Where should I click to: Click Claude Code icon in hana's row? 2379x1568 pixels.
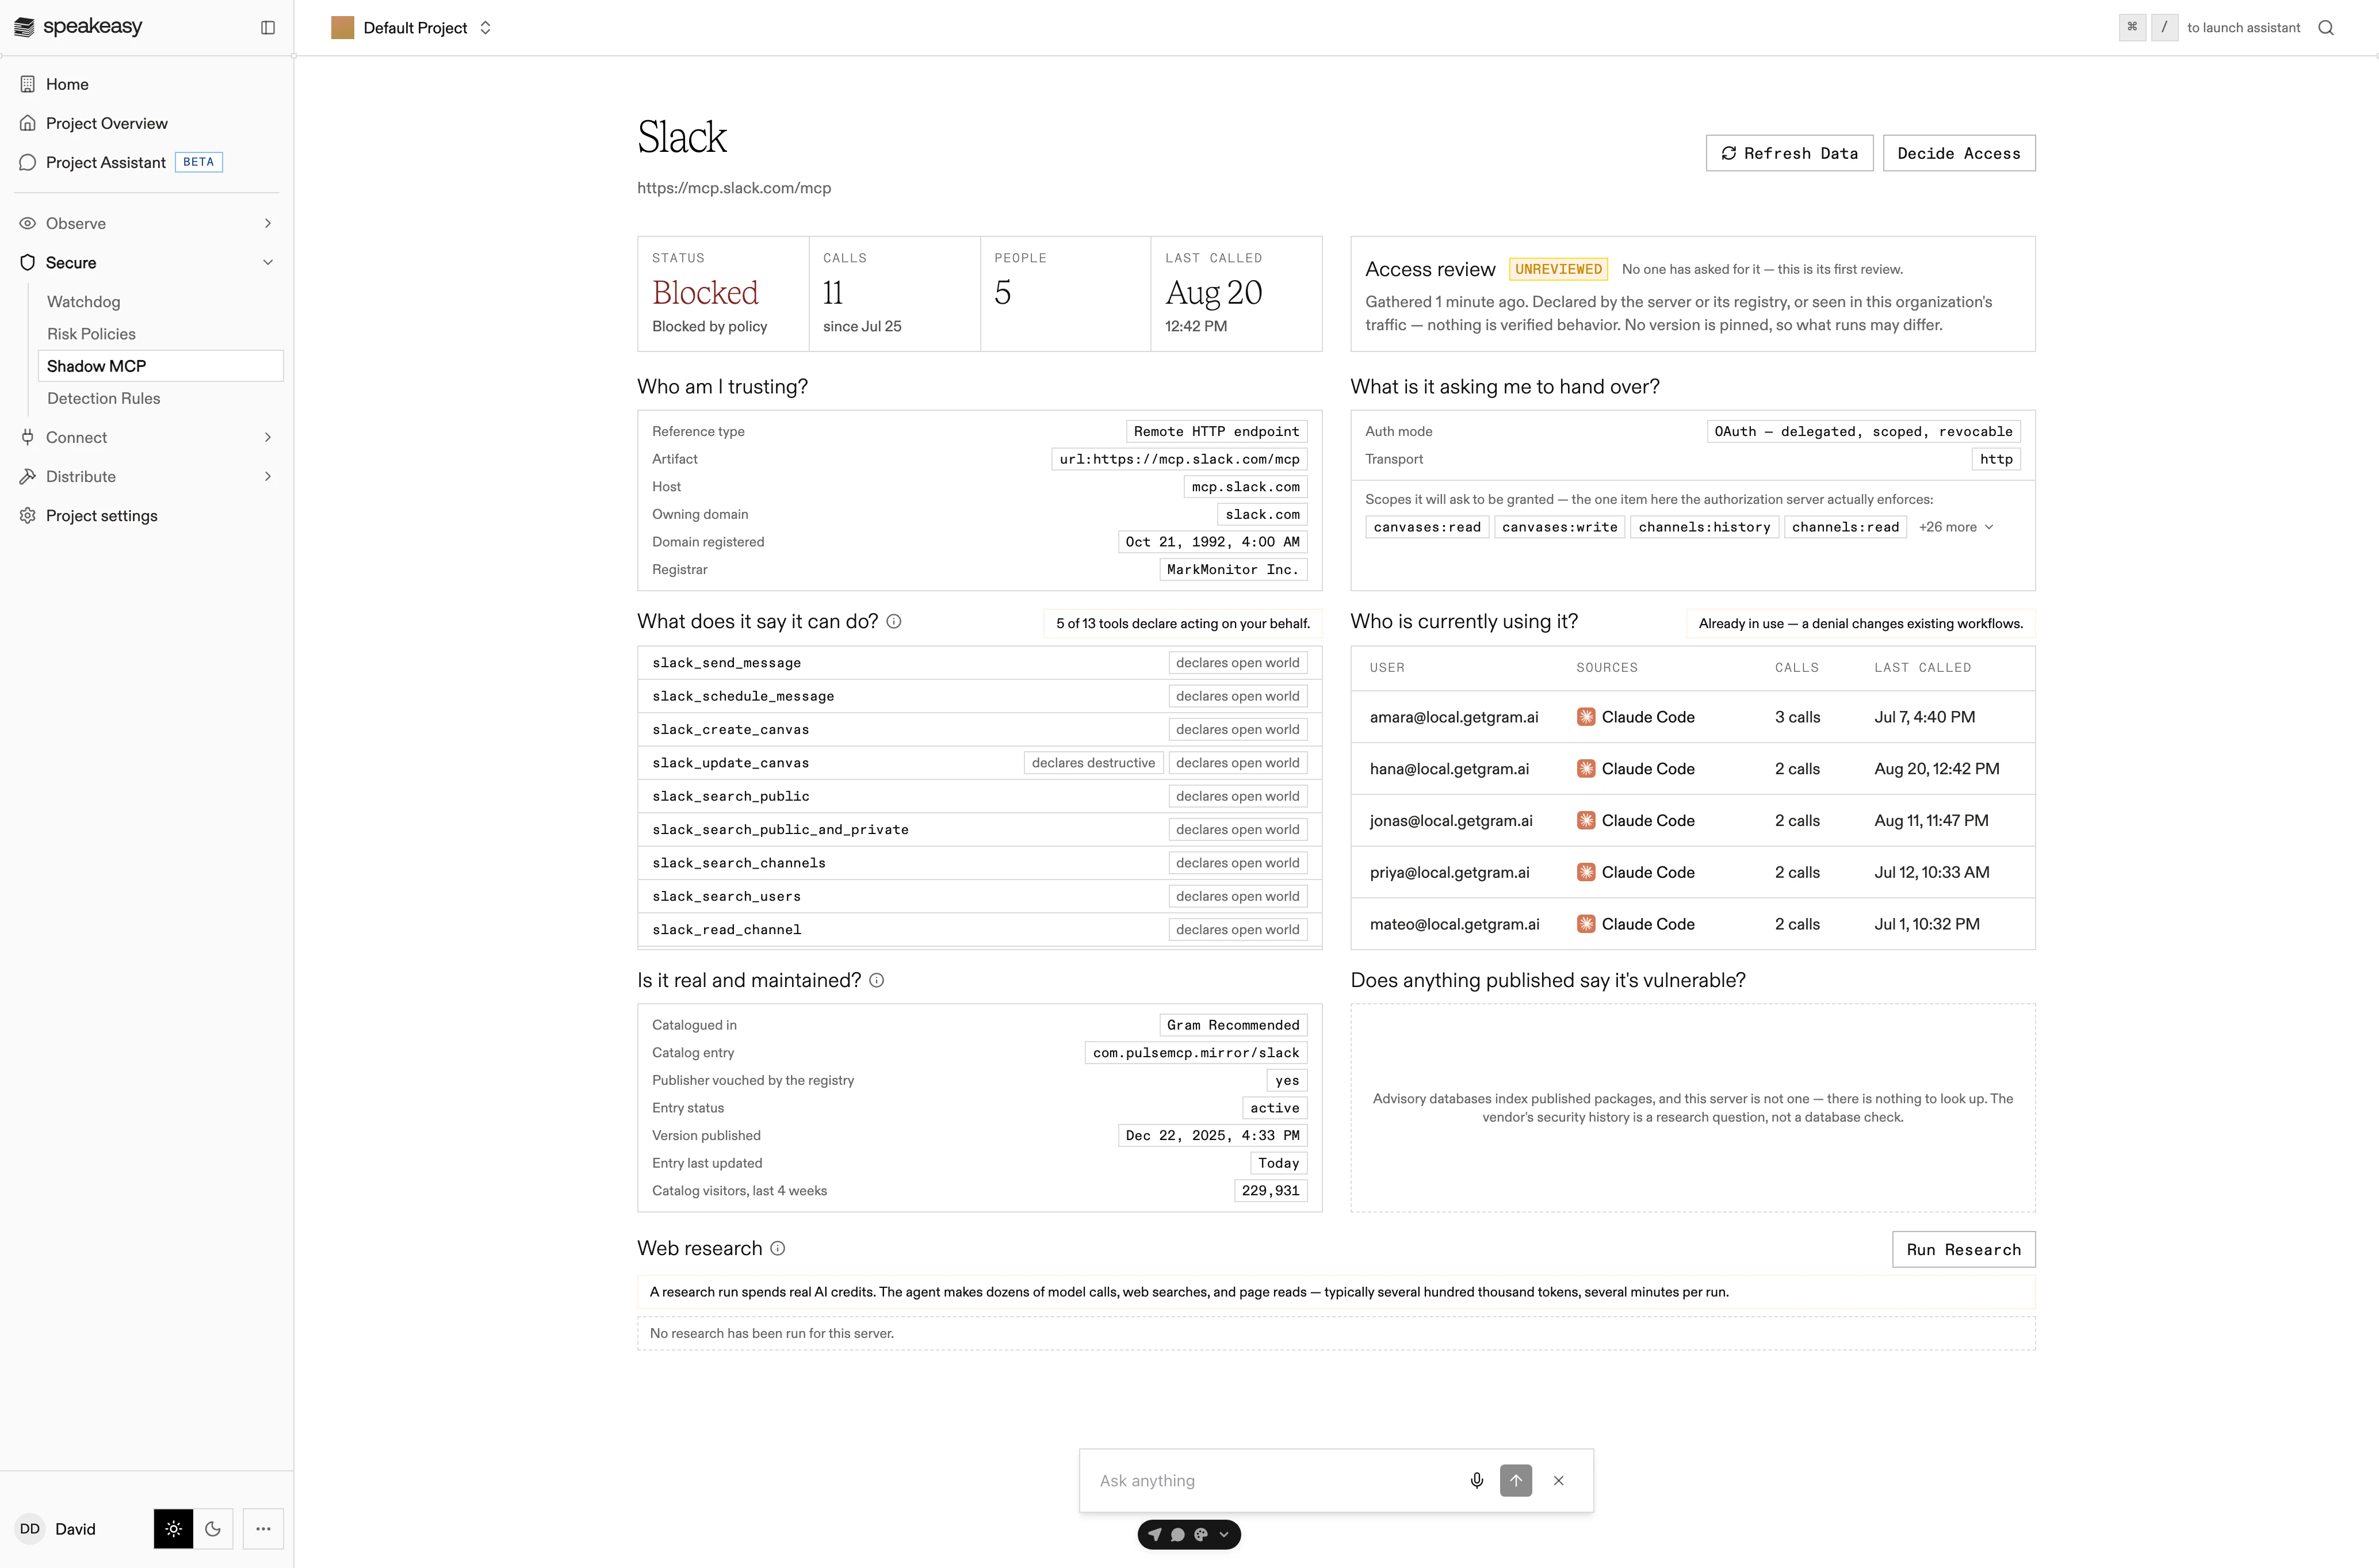point(1586,769)
